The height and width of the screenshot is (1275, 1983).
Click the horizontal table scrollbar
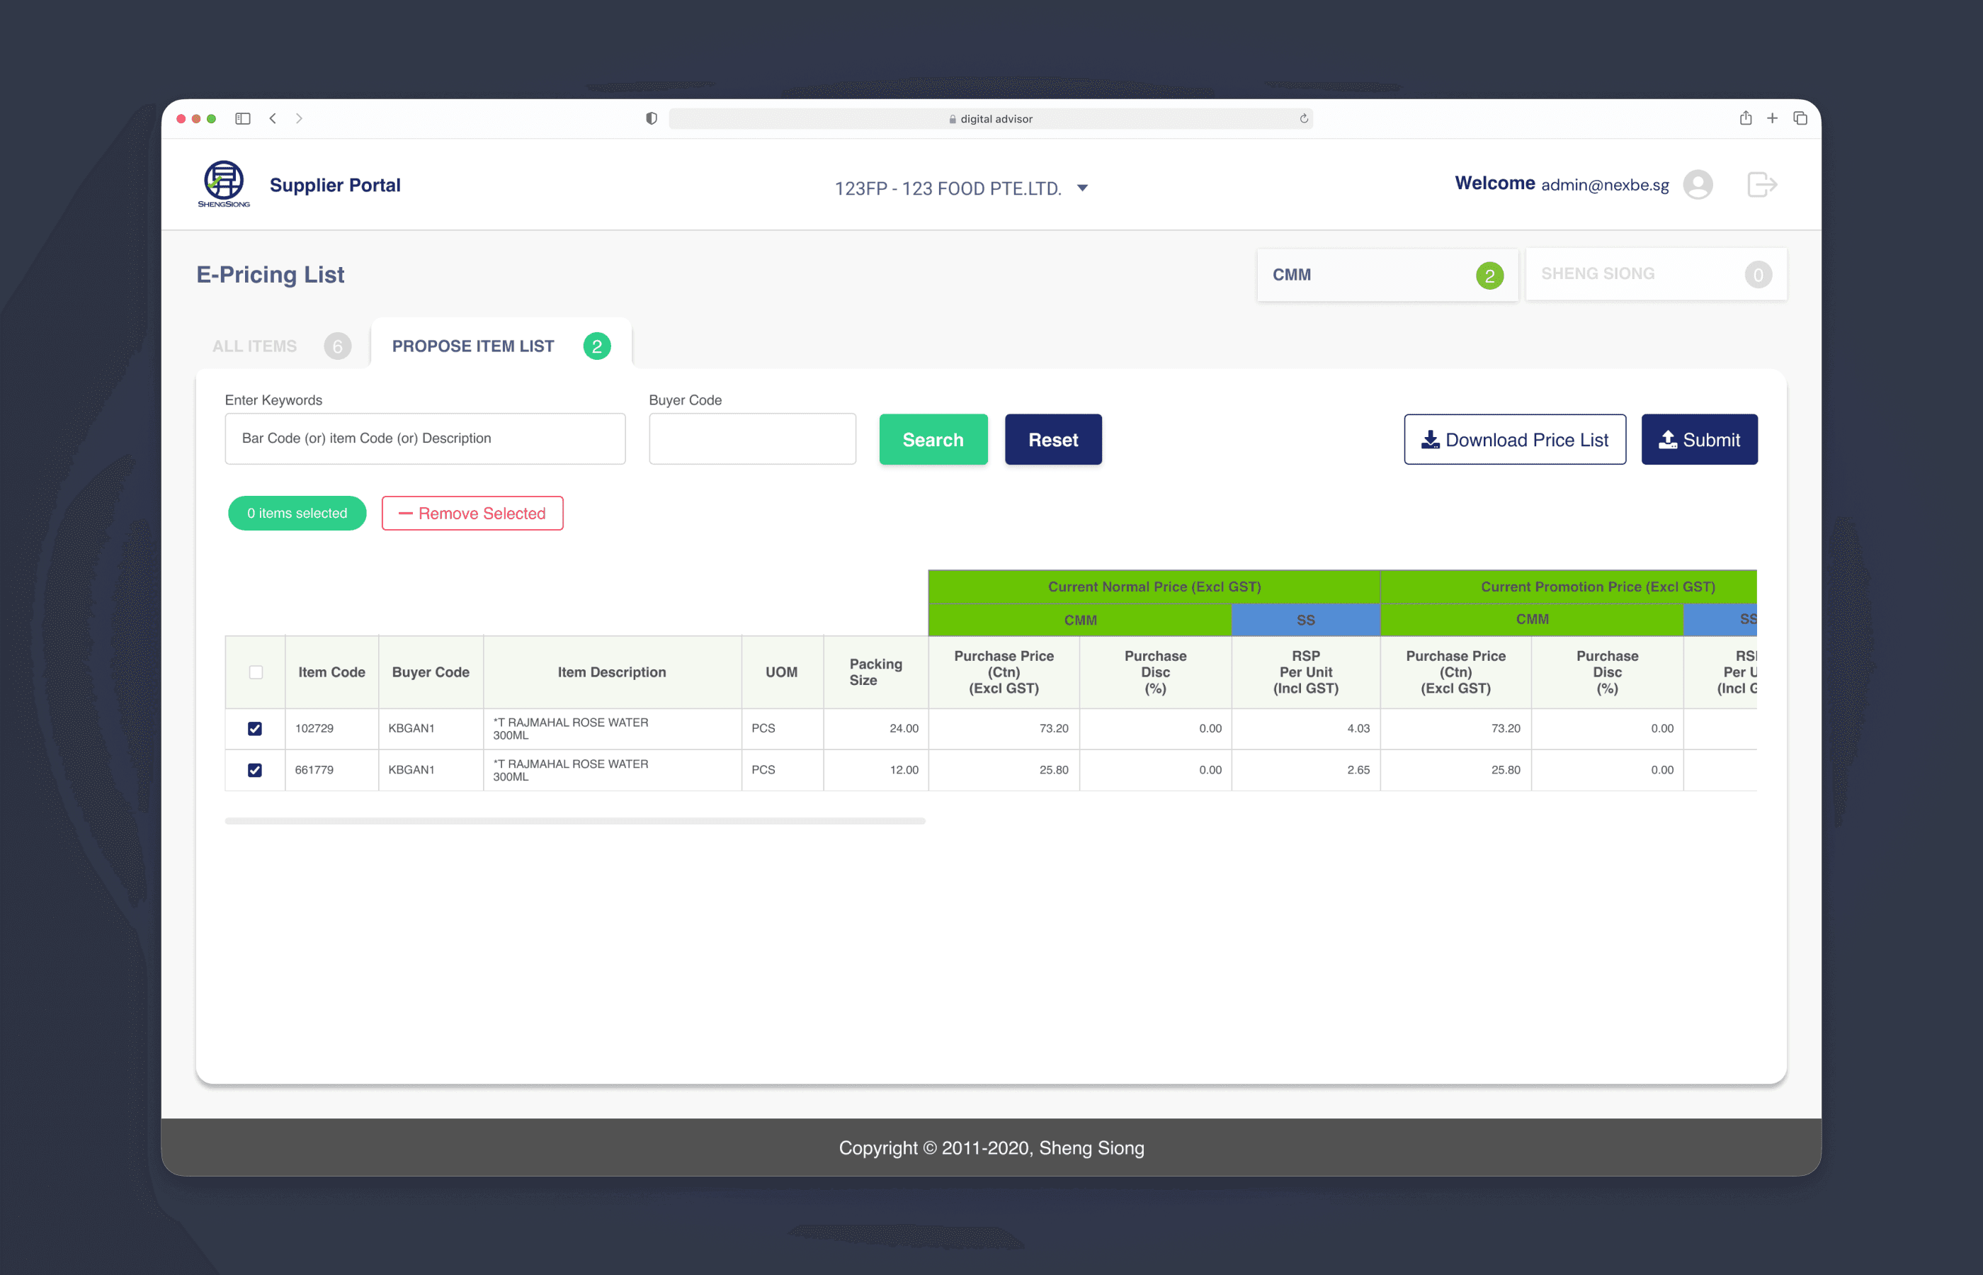coord(575,821)
